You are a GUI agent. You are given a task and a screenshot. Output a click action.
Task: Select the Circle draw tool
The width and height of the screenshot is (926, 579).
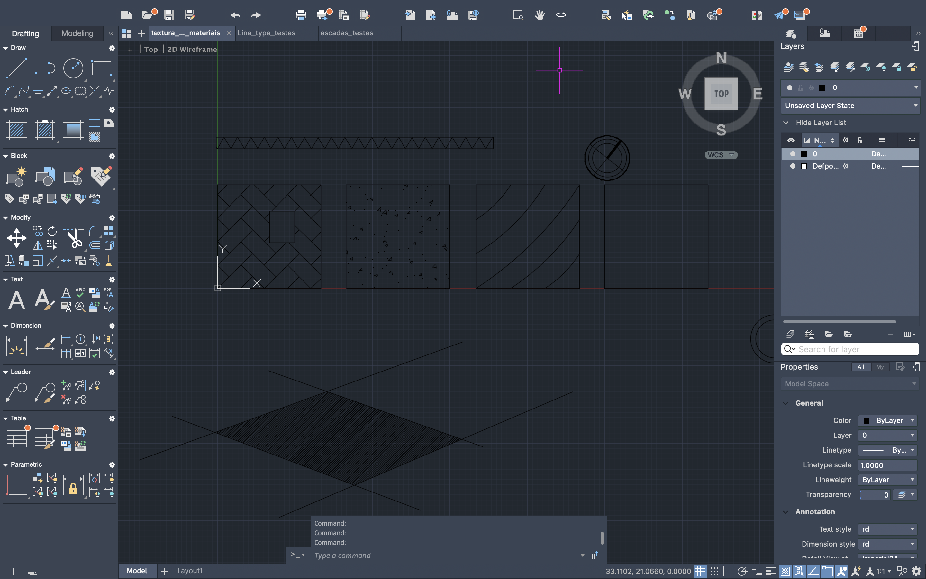pyautogui.click(x=73, y=68)
